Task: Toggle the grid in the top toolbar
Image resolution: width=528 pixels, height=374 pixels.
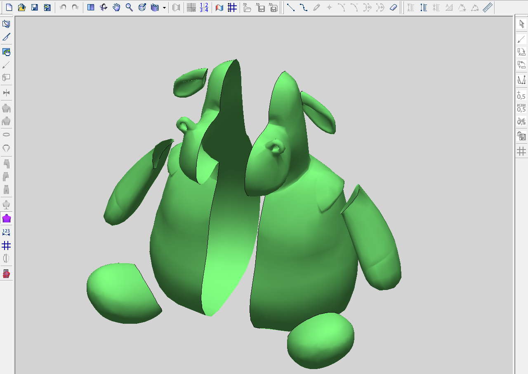Action: click(232, 7)
